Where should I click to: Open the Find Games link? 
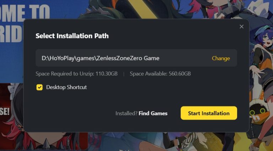(x=153, y=113)
